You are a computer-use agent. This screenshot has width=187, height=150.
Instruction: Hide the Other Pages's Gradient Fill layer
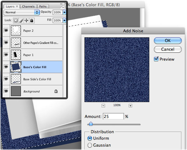tap(6, 43)
